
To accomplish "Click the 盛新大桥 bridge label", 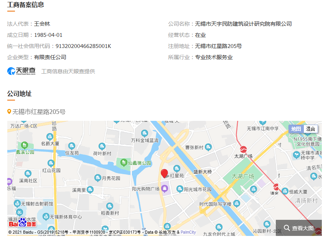I will click(x=203, y=172).
